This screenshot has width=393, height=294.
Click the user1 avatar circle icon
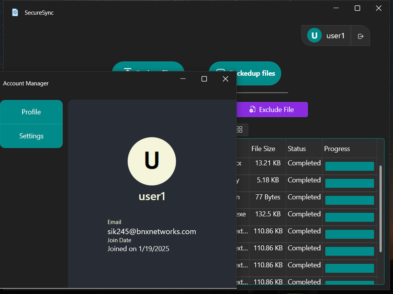coord(314,35)
